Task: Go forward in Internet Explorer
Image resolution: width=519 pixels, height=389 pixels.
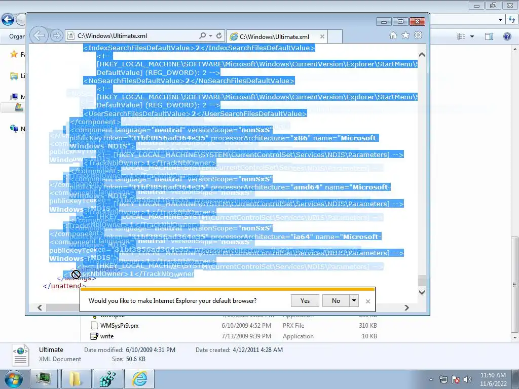Action: coord(57,35)
